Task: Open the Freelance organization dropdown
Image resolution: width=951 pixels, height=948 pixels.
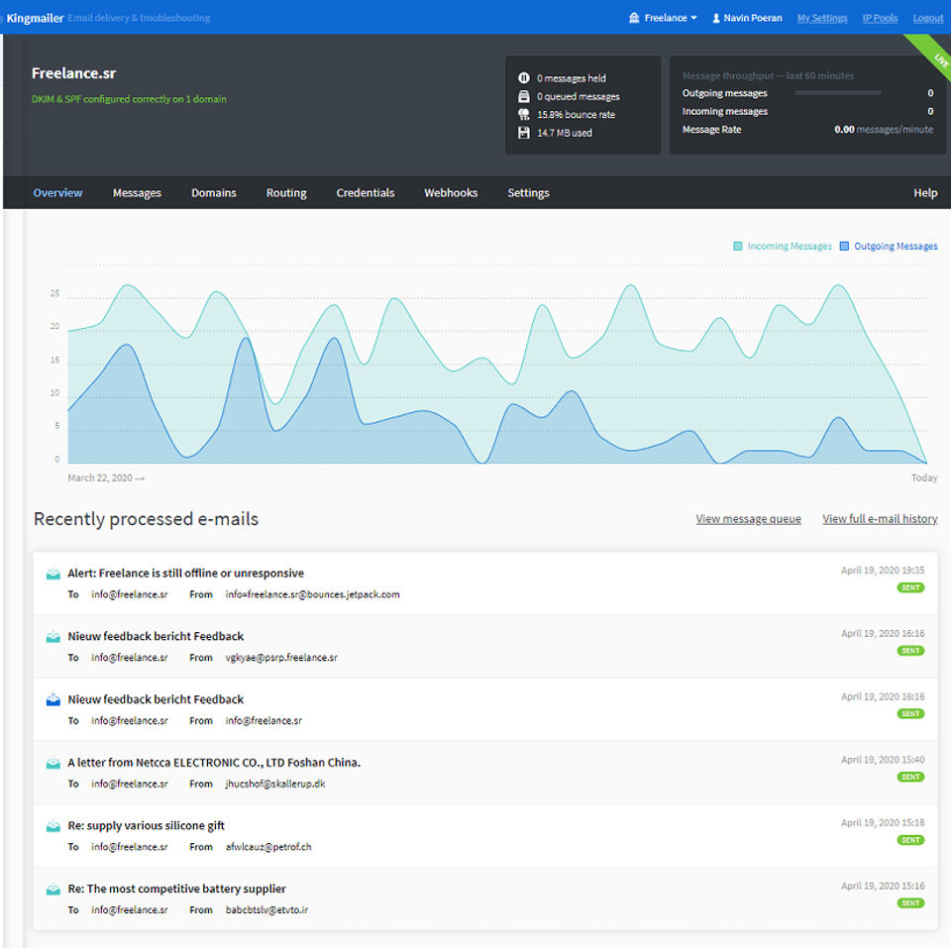Action: [x=671, y=18]
